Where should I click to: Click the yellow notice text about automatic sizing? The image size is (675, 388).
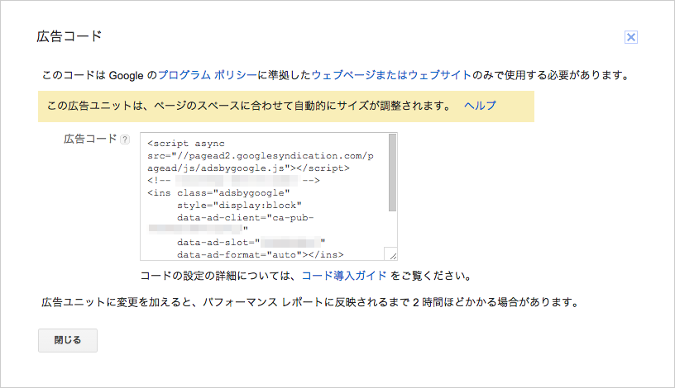click(x=249, y=106)
